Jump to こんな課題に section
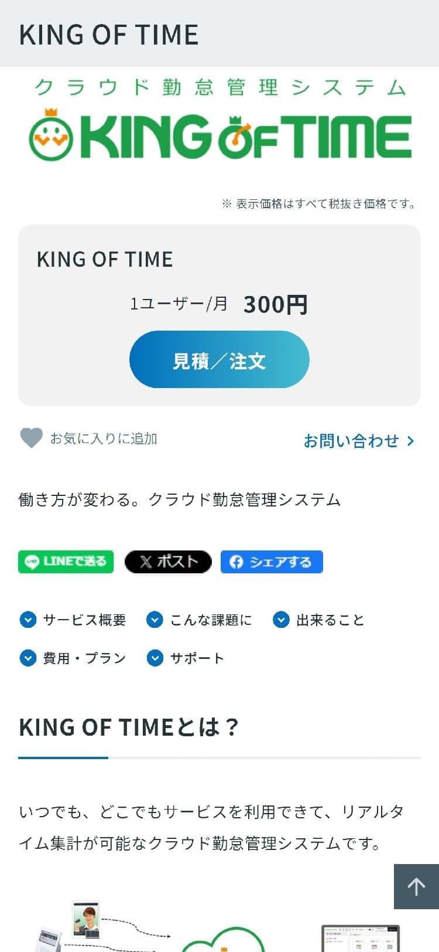Screen dimensions: 439x952 coord(211,620)
